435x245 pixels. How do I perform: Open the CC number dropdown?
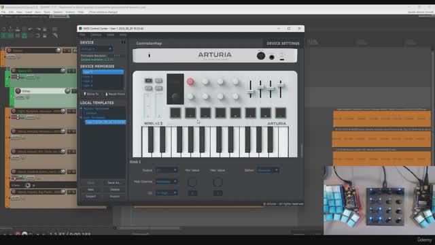166,193
